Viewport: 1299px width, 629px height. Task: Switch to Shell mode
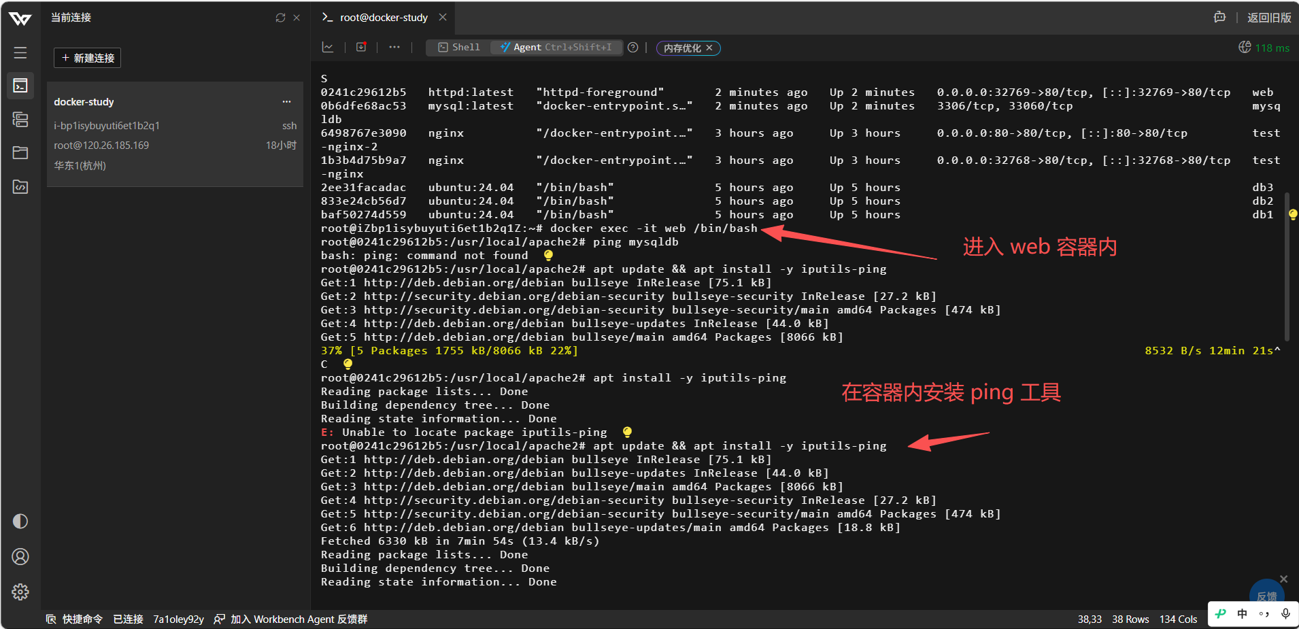[x=458, y=48]
